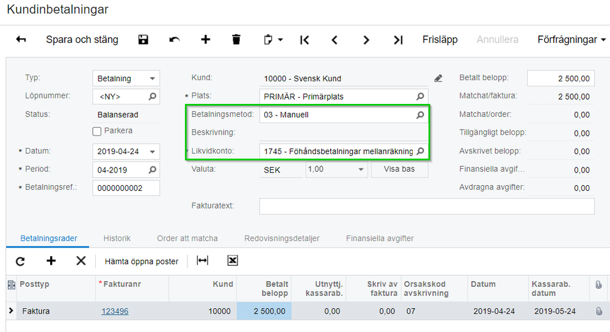This screenshot has height=332, width=610.
Task: Switch to the Historik tab
Action: click(117, 238)
